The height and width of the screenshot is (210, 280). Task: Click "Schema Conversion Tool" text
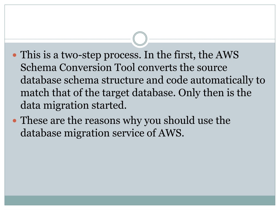coord(78,68)
